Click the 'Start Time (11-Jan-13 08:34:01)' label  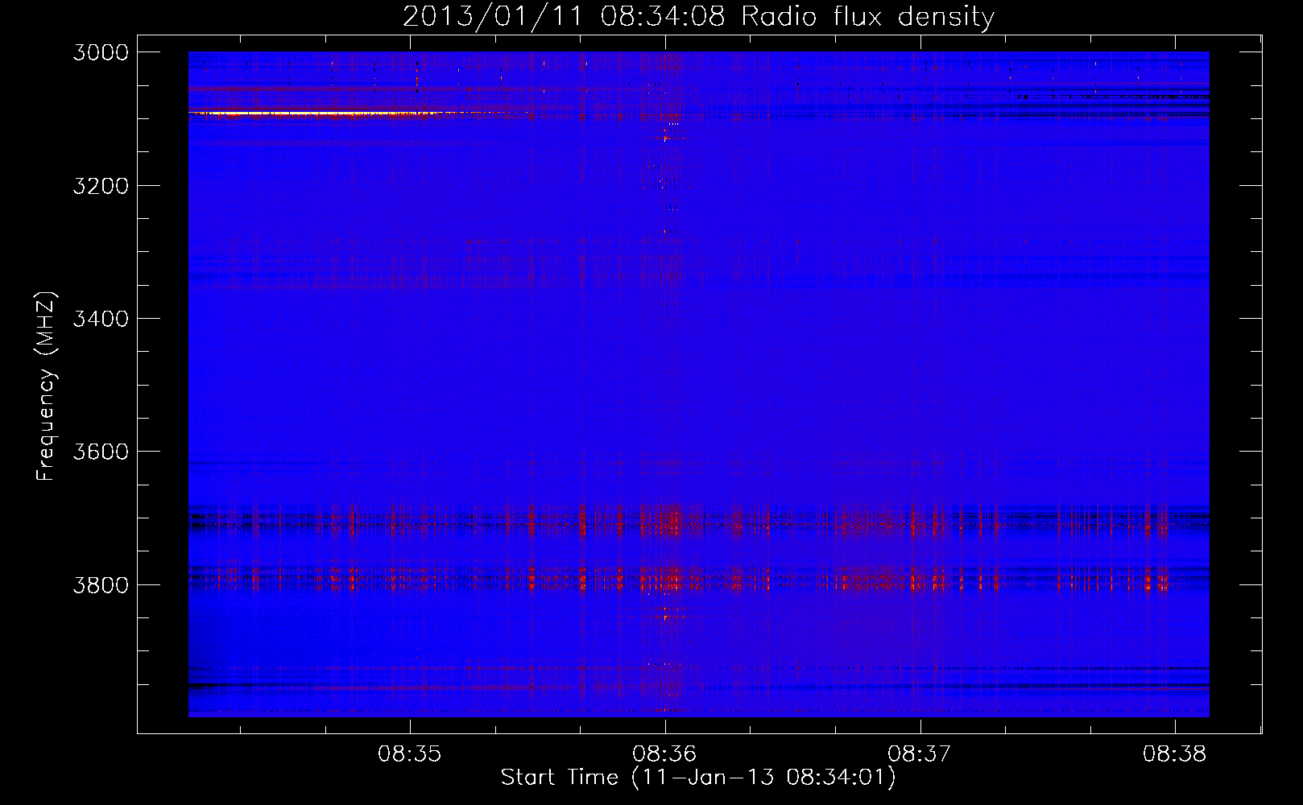tap(698, 778)
